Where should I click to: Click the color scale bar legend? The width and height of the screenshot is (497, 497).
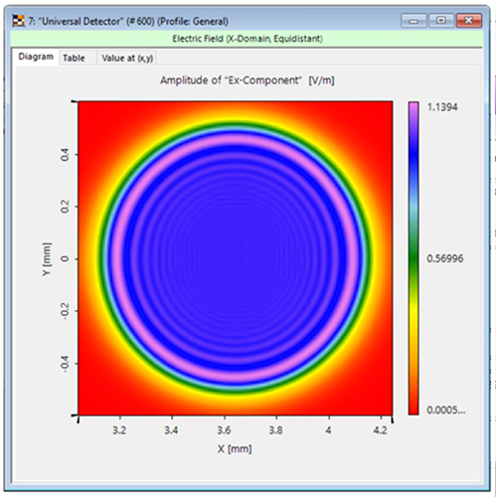414,258
